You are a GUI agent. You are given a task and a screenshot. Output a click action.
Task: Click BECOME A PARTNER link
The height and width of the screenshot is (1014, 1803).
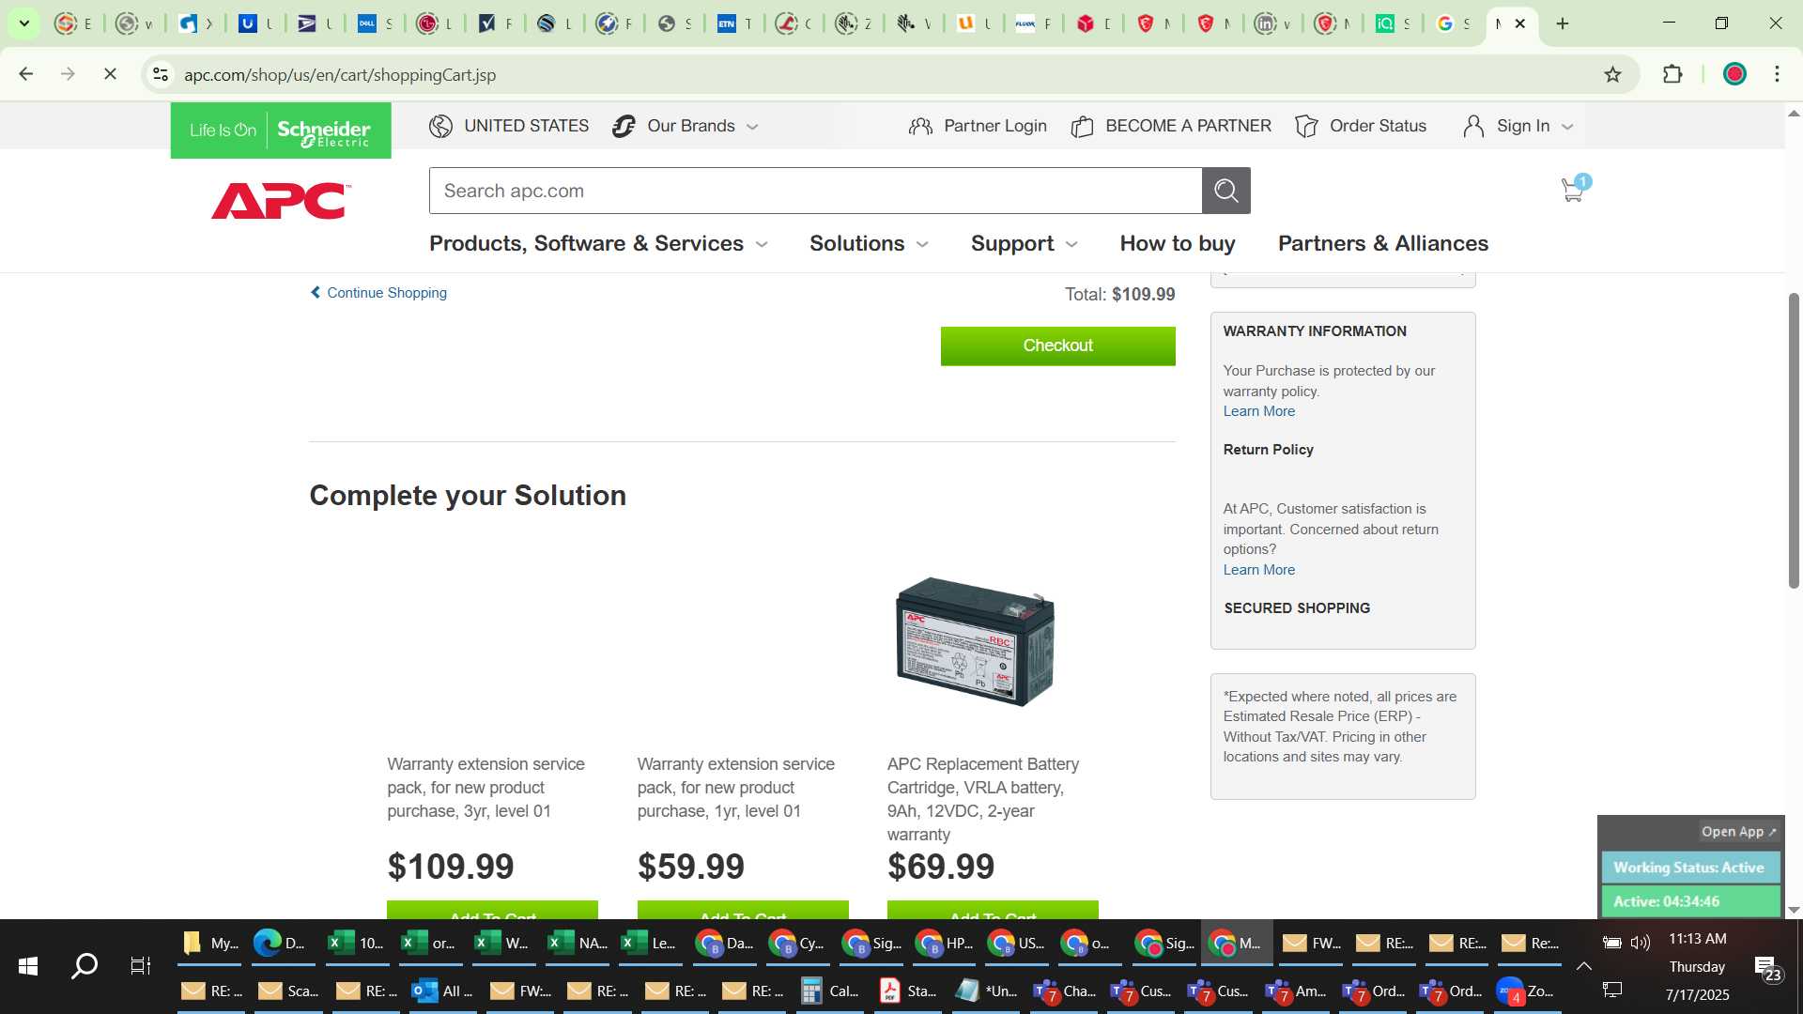click(1188, 126)
